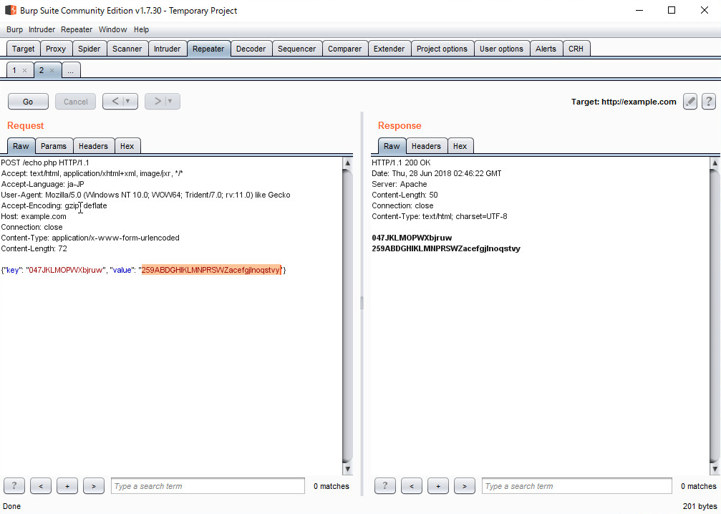Open the CRH tab

[x=576, y=49]
